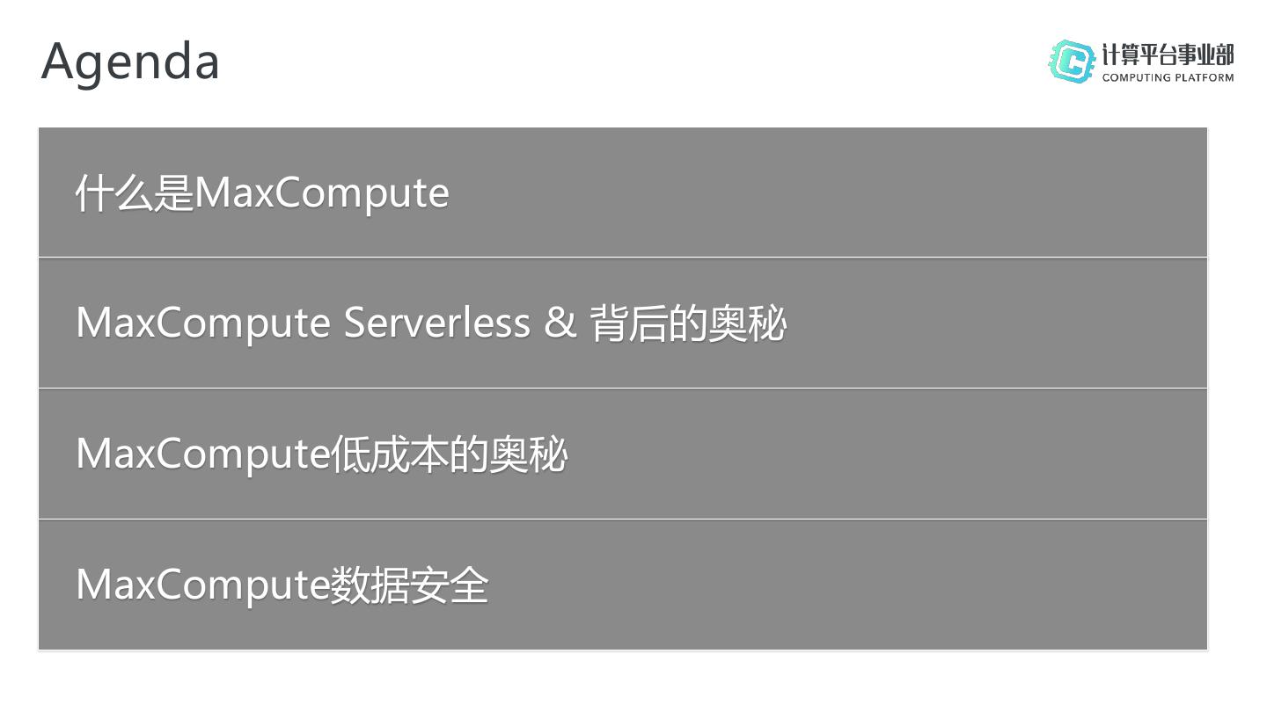
Task: Click "MaxCompute" before the word "Serverless"
Action: click(203, 323)
